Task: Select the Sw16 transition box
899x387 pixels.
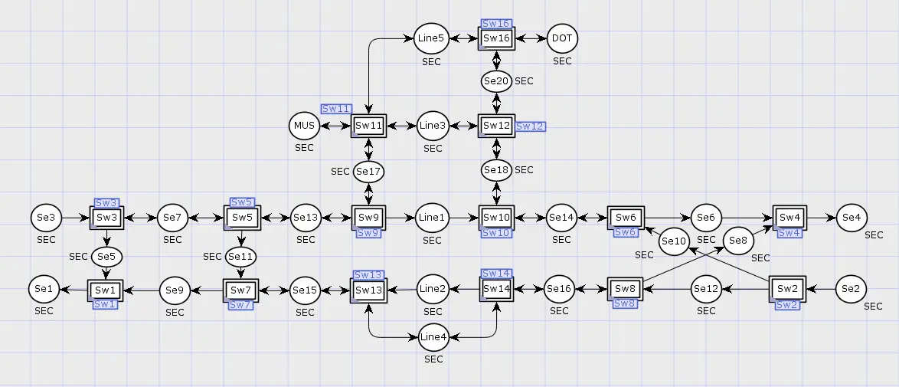Action: [x=496, y=38]
